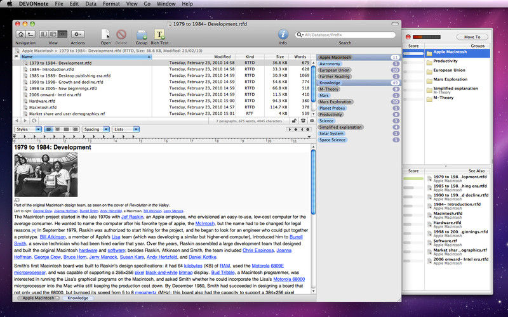Go to top level with Home navigation icon
The image size is (508, 317).
[x=21, y=34]
